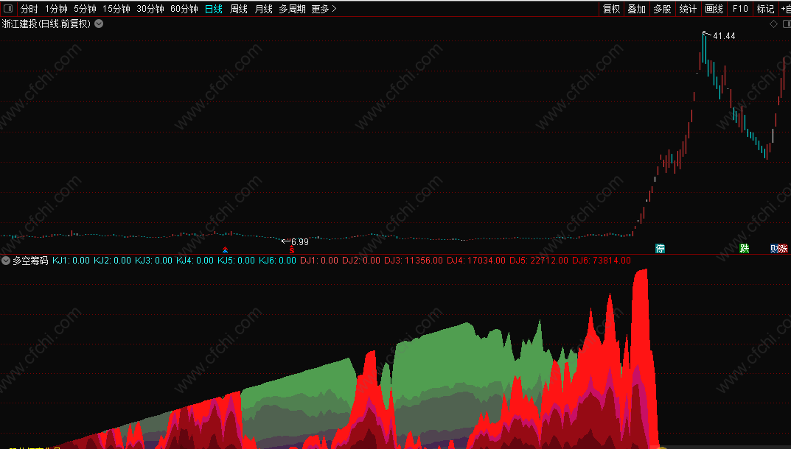Select the 日线 daily chart tab

click(x=214, y=9)
